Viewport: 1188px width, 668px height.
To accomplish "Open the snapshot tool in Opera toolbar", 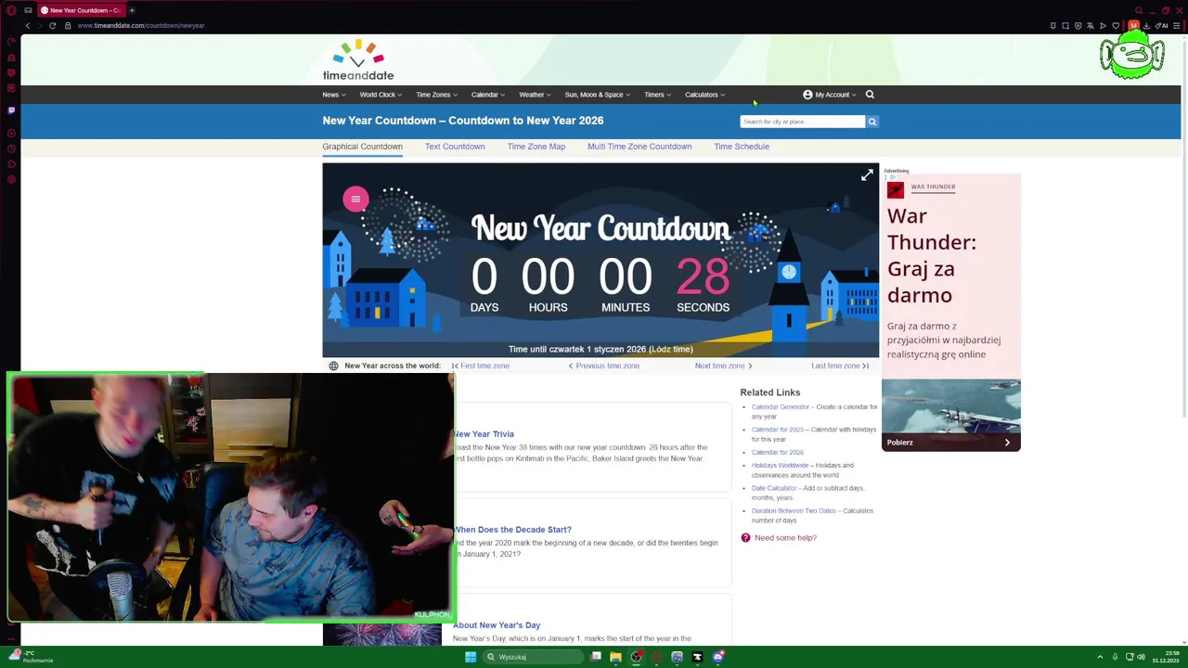I will (x=1065, y=25).
